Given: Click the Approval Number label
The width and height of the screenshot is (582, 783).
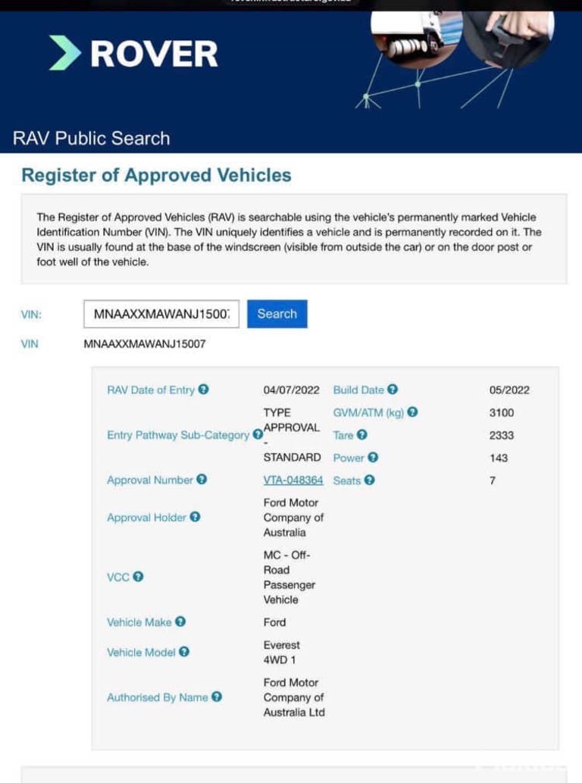Looking at the screenshot, I should (x=150, y=480).
